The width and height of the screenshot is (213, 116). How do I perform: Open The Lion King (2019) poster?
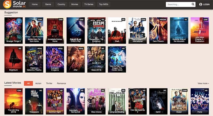[14, 101]
